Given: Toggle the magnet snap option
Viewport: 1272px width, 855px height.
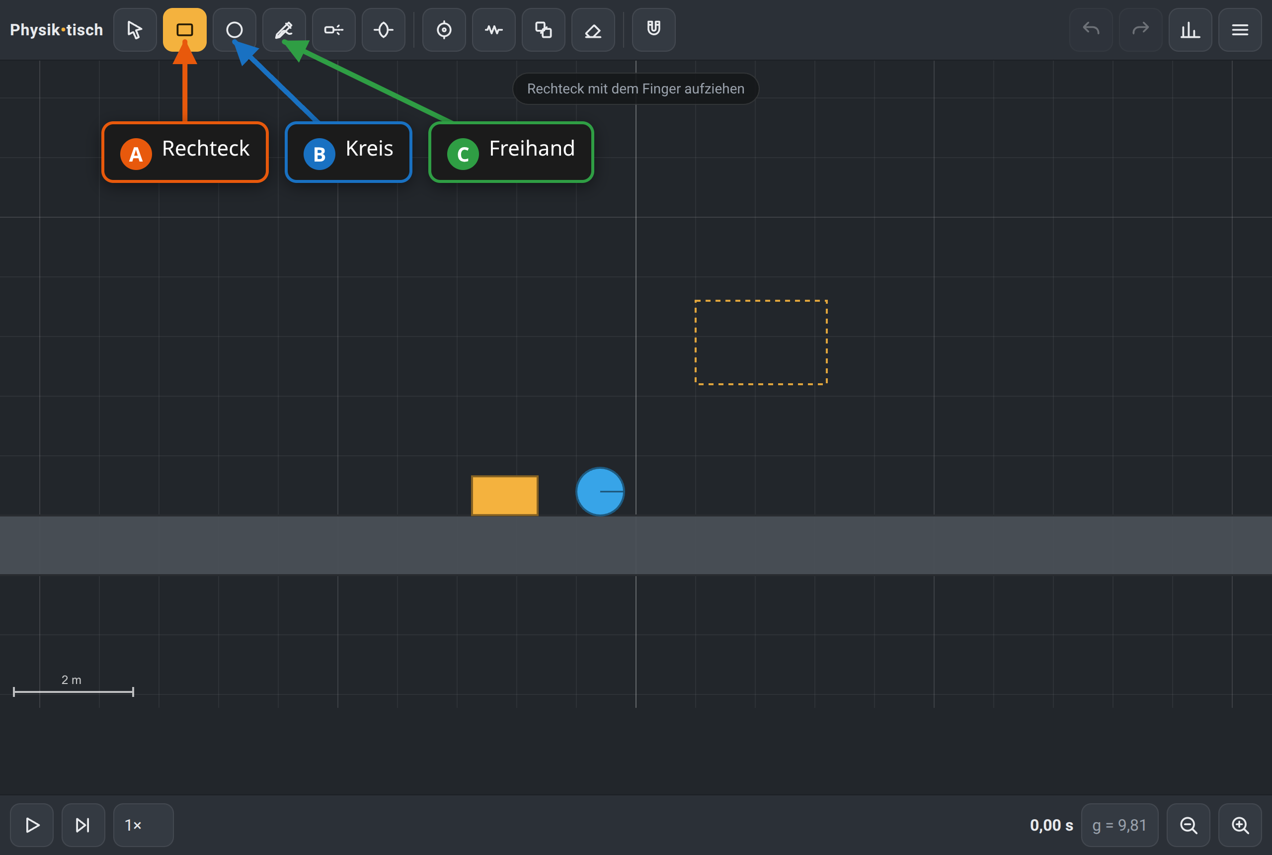Looking at the screenshot, I should tap(653, 30).
